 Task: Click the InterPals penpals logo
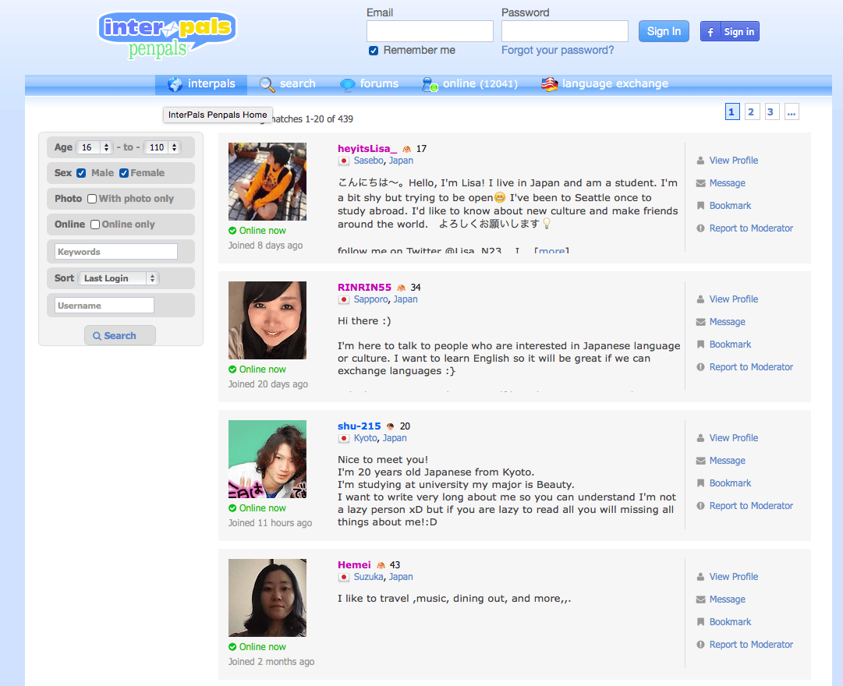click(167, 36)
